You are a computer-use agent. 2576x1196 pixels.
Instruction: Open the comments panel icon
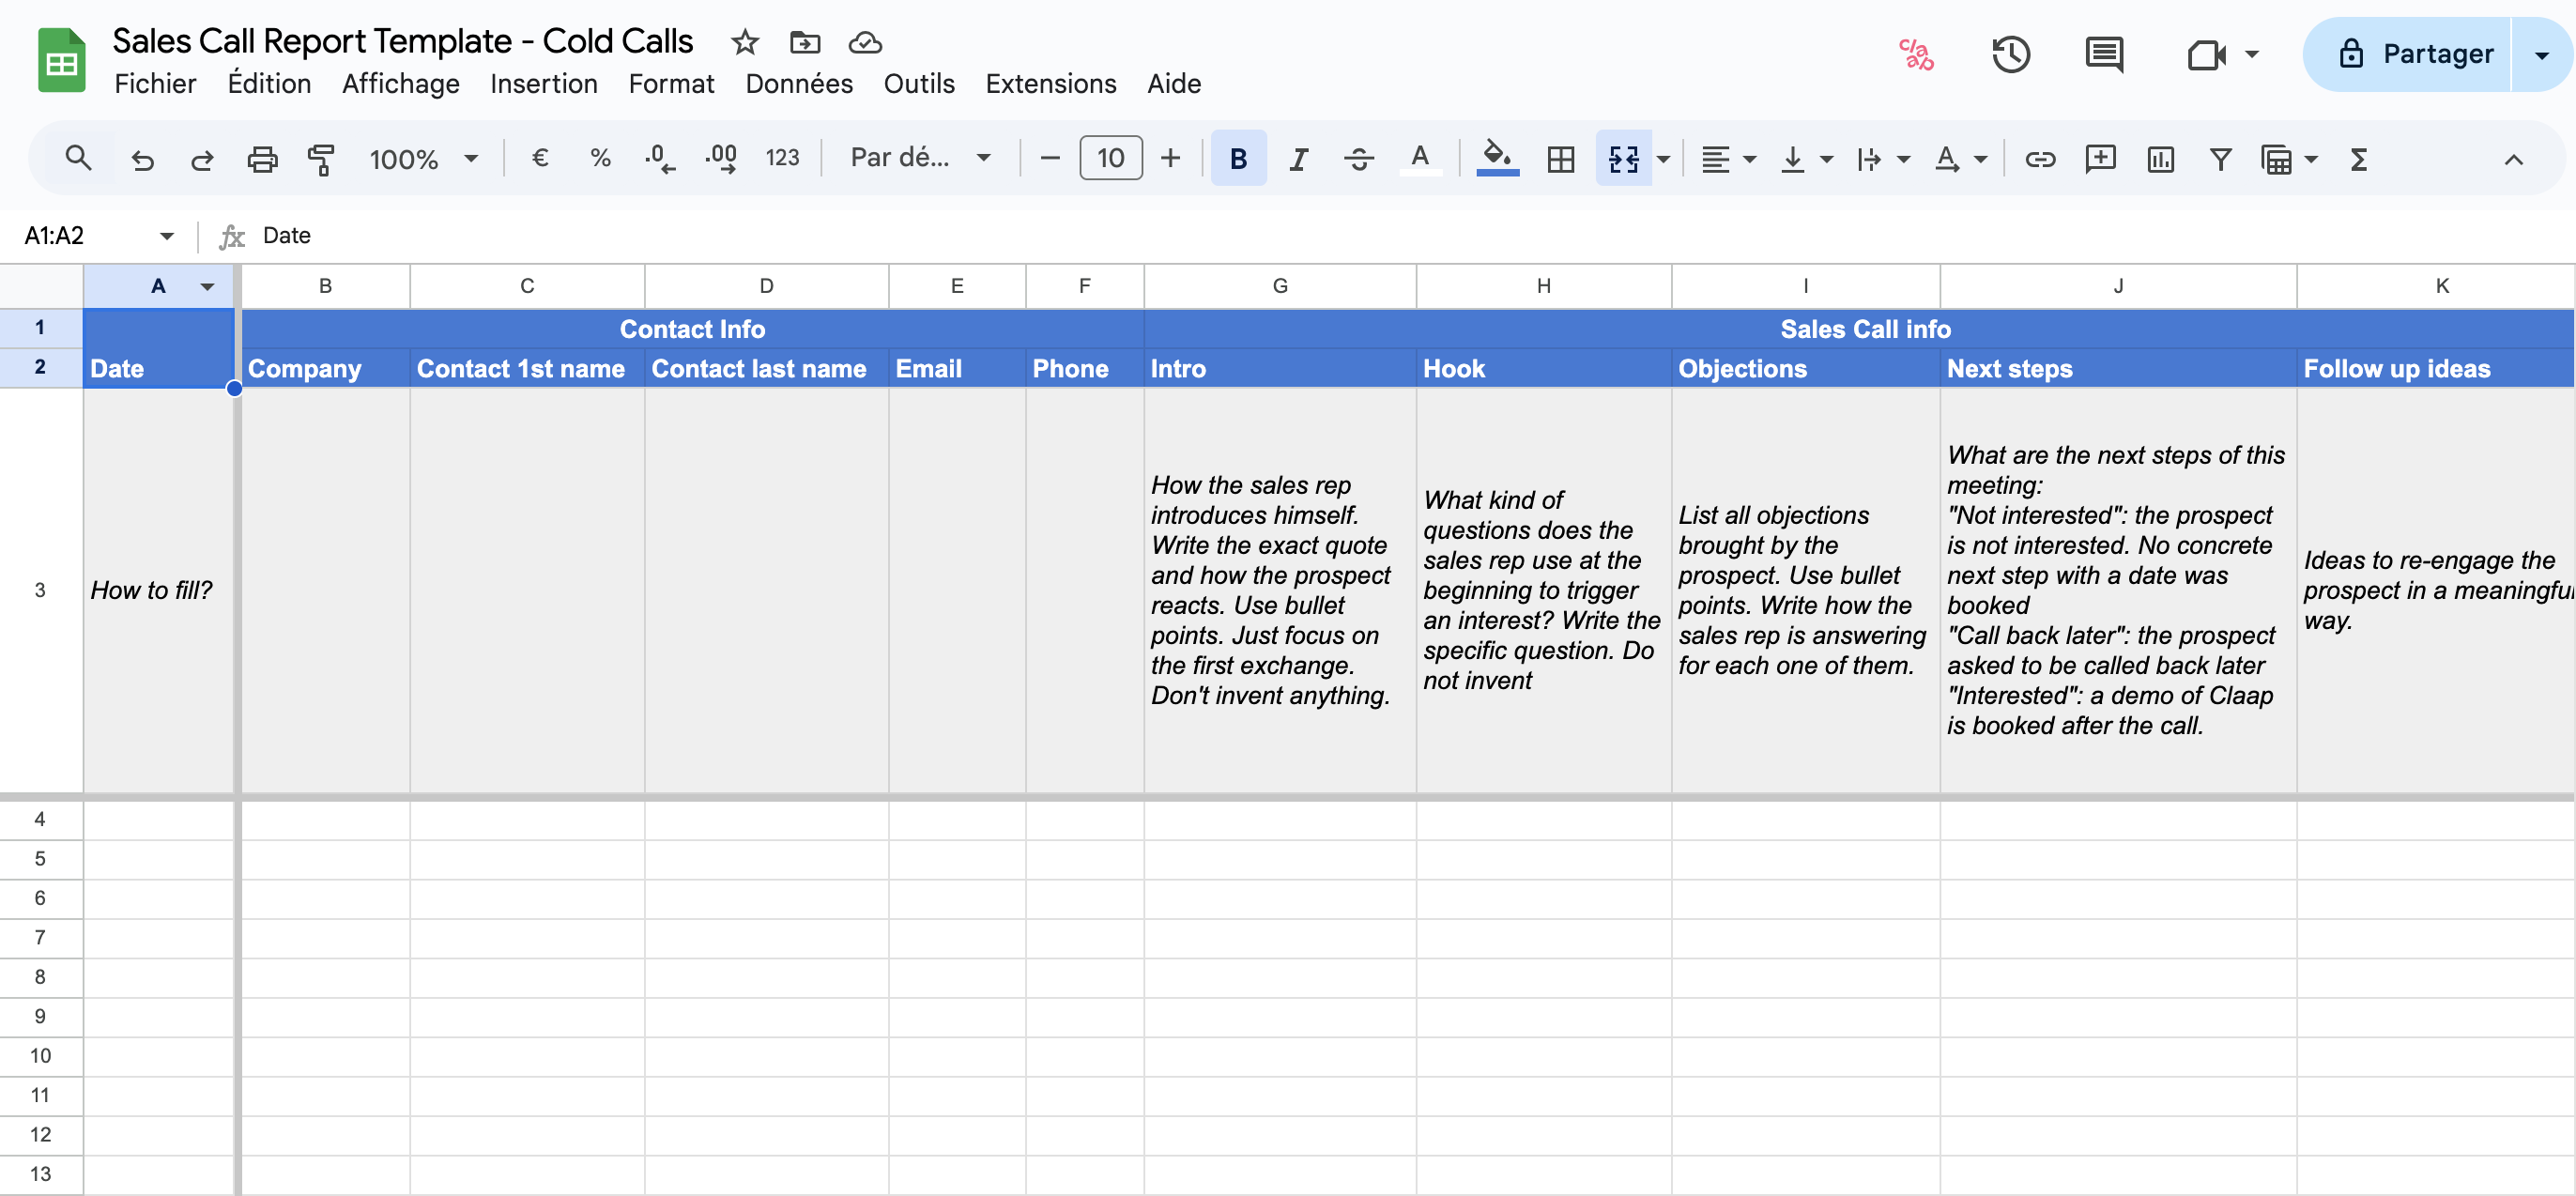[x=2104, y=54]
